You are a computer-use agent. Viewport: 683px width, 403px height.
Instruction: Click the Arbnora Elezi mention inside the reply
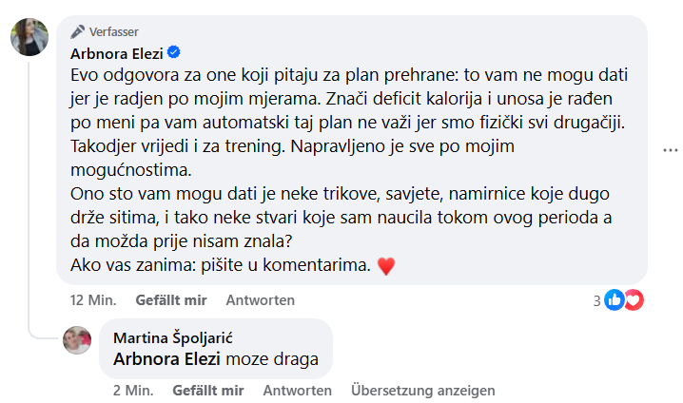tap(167, 359)
